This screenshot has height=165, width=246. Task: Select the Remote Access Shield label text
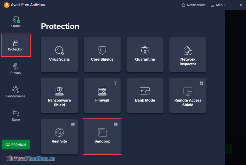pyautogui.click(x=188, y=103)
